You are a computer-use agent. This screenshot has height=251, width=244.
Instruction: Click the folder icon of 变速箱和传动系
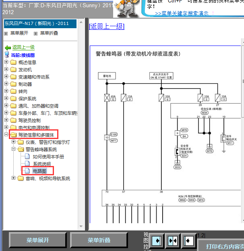tap(13, 77)
